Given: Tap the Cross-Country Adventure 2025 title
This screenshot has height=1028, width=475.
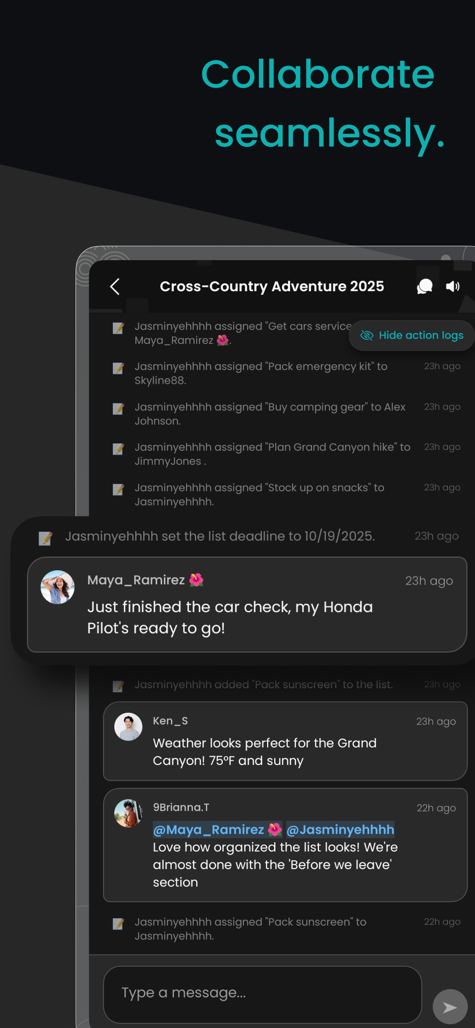Looking at the screenshot, I should pos(272,286).
